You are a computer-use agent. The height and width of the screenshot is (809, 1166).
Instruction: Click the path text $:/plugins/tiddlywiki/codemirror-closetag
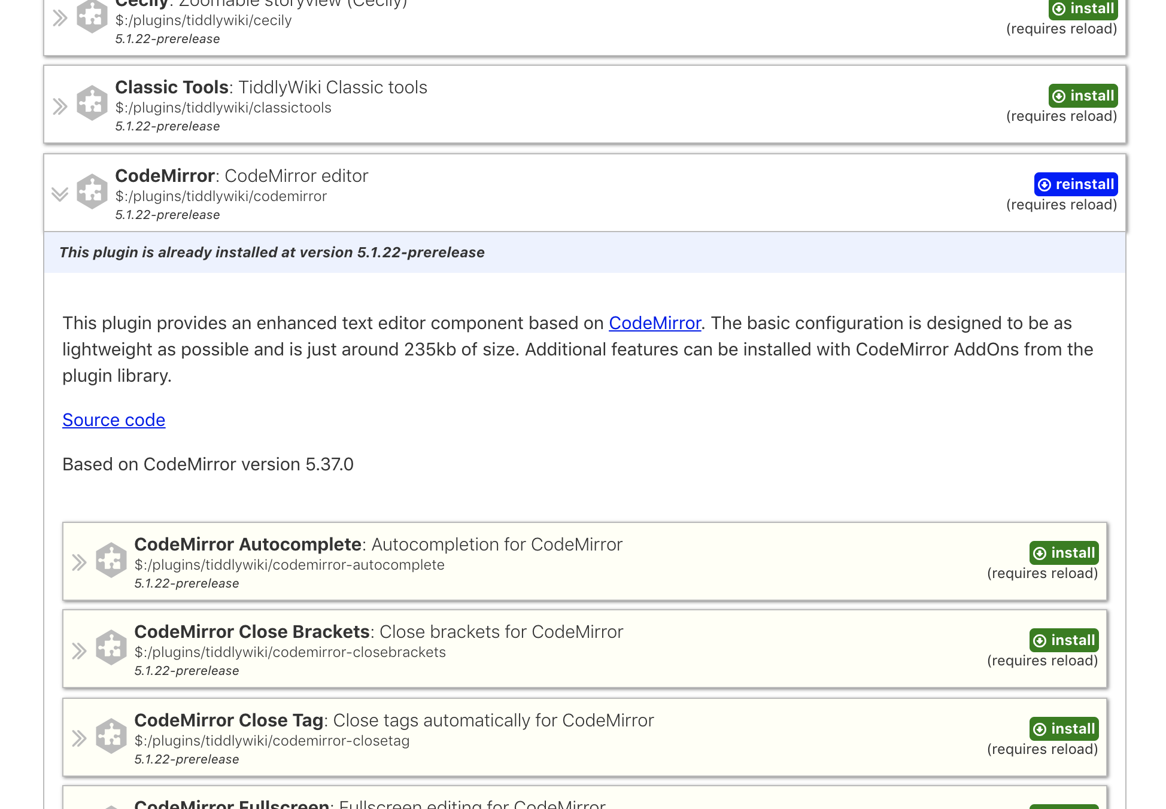click(272, 741)
